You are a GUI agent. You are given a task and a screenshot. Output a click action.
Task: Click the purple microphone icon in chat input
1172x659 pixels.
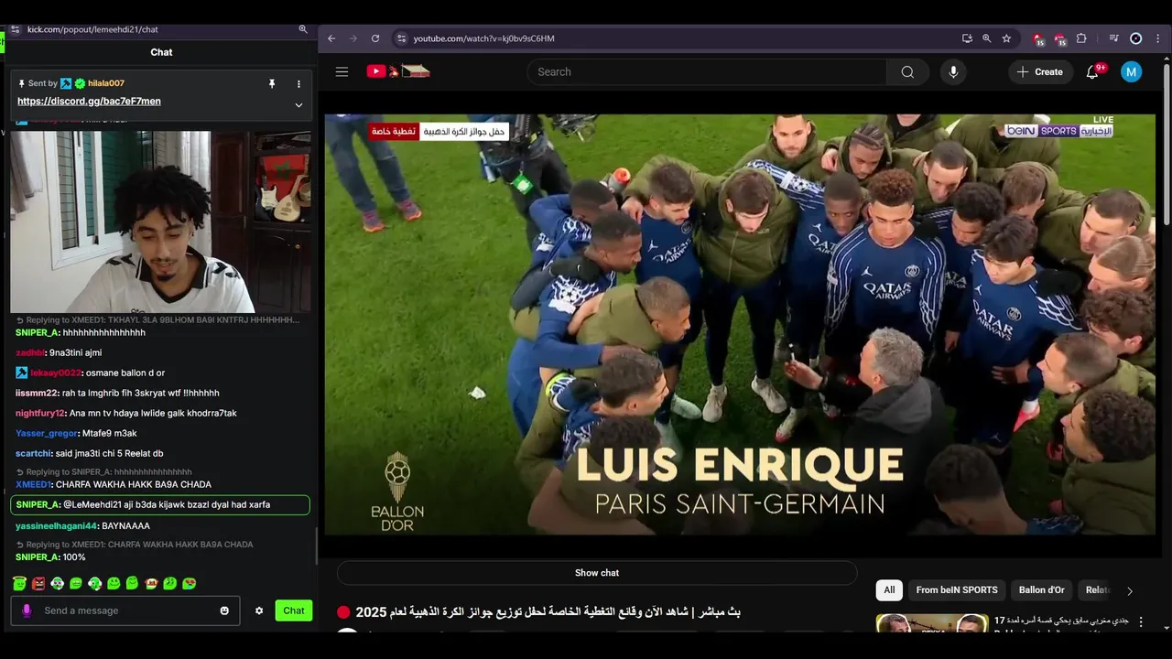click(27, 610)
